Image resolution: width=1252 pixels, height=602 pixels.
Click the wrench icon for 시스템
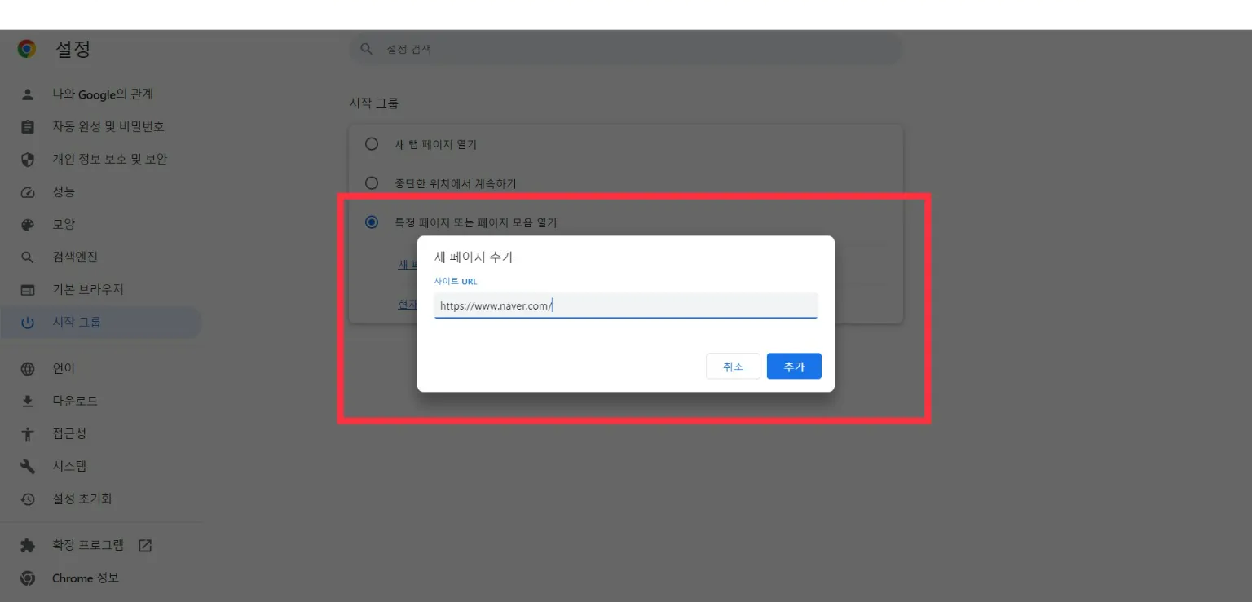click(27, 466)
